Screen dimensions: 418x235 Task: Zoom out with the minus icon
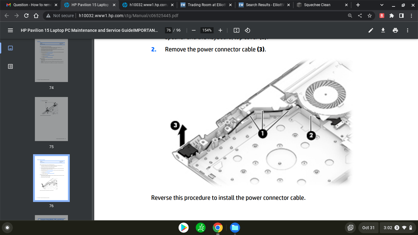point(193,30)
